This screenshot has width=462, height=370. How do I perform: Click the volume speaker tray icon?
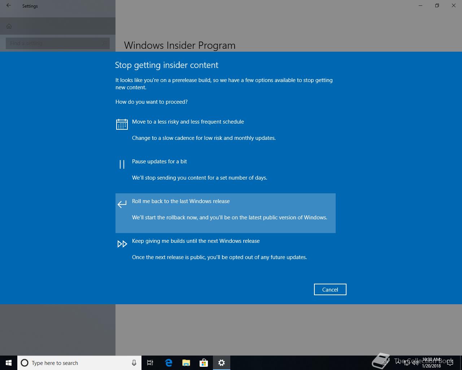point(415,363)
